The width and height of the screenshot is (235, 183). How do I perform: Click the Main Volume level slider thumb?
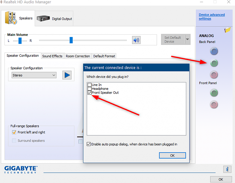coord(71,40)
